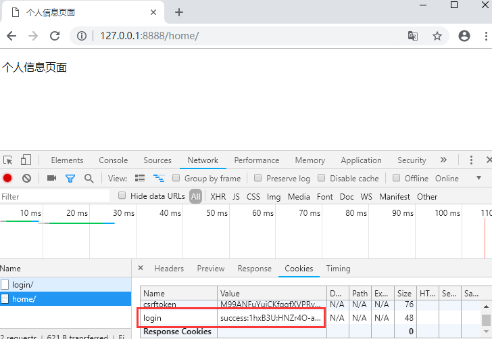This screenshot has height=339, width=492.
Task: Reload the page with the refresh icon
Action: point(55,36)
